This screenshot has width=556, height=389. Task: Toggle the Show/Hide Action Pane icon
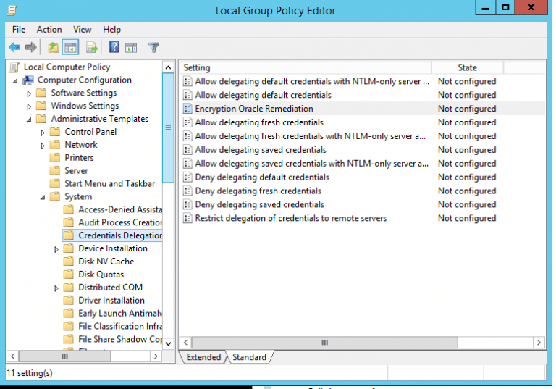tap(131, 47)
